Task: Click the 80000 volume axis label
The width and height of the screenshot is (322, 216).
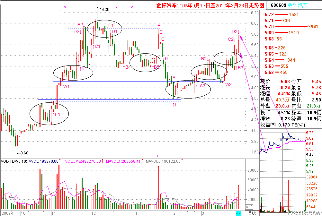Action: [x=253, y=170]
